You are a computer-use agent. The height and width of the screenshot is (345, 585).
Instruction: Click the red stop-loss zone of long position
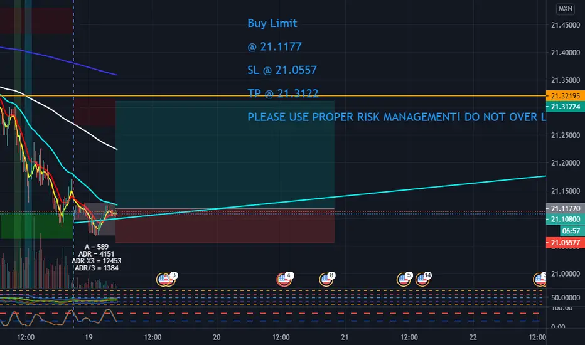pyautogui.click(x=225, y=226)
